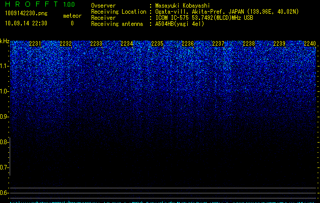
Task: Click the timestamp 10.09.14 22:30
Action: 26,23
